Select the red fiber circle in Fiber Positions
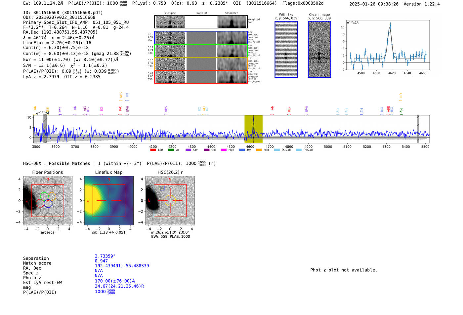This screenshot has height=315, width=463. pyautogui.click(x=40, y=204)
